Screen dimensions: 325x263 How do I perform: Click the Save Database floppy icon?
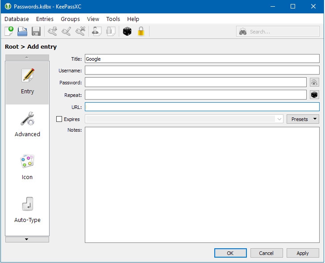click(x=36, y=31)
